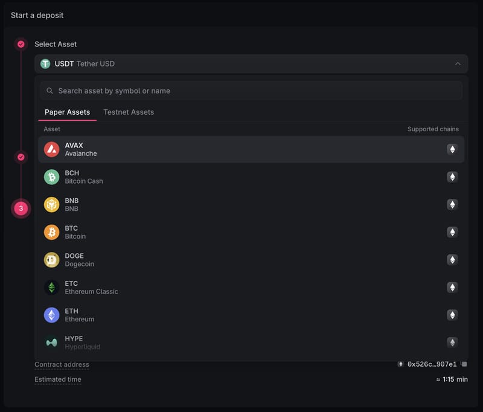Click Ethereum chain icon in ETC row
Viewport: 483px width, 412px height.
point(452,287)
